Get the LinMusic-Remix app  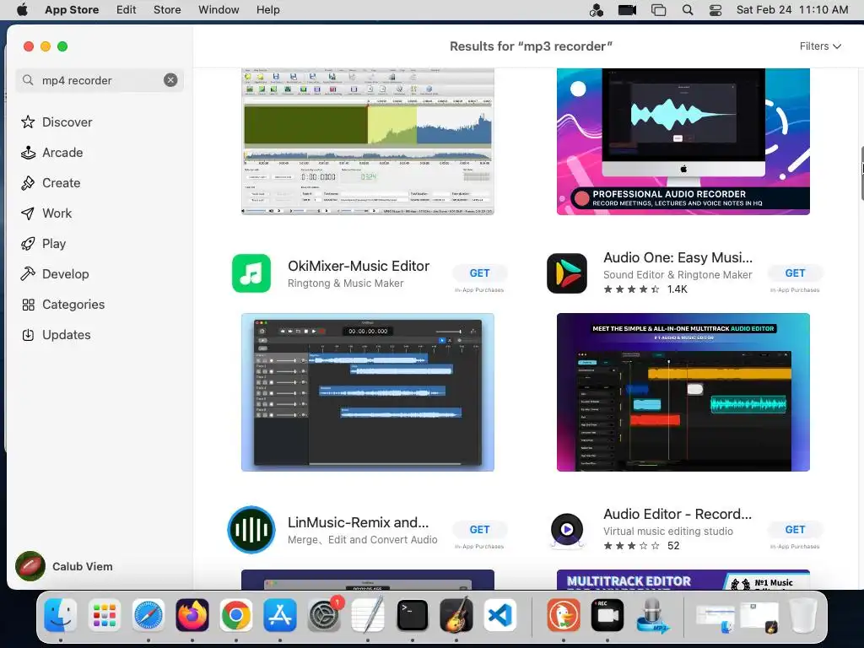pos(479,530)
